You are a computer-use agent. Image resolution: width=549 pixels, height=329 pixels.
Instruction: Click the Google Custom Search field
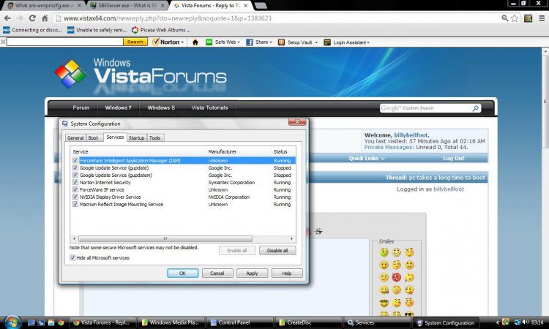point(425,108)
